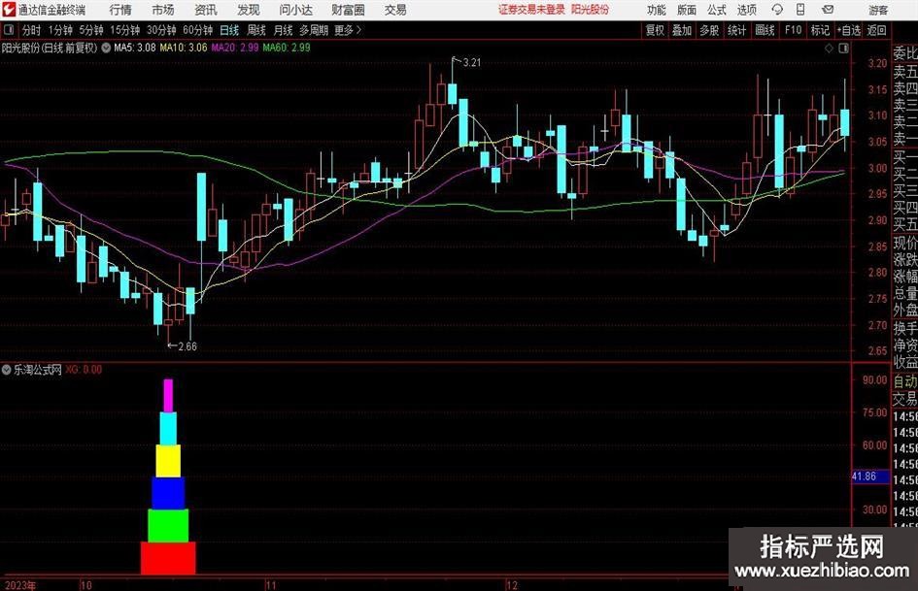Switch to 分时 chart tab
The width and height of the screenshot is (918, 591).
point(31,30)
